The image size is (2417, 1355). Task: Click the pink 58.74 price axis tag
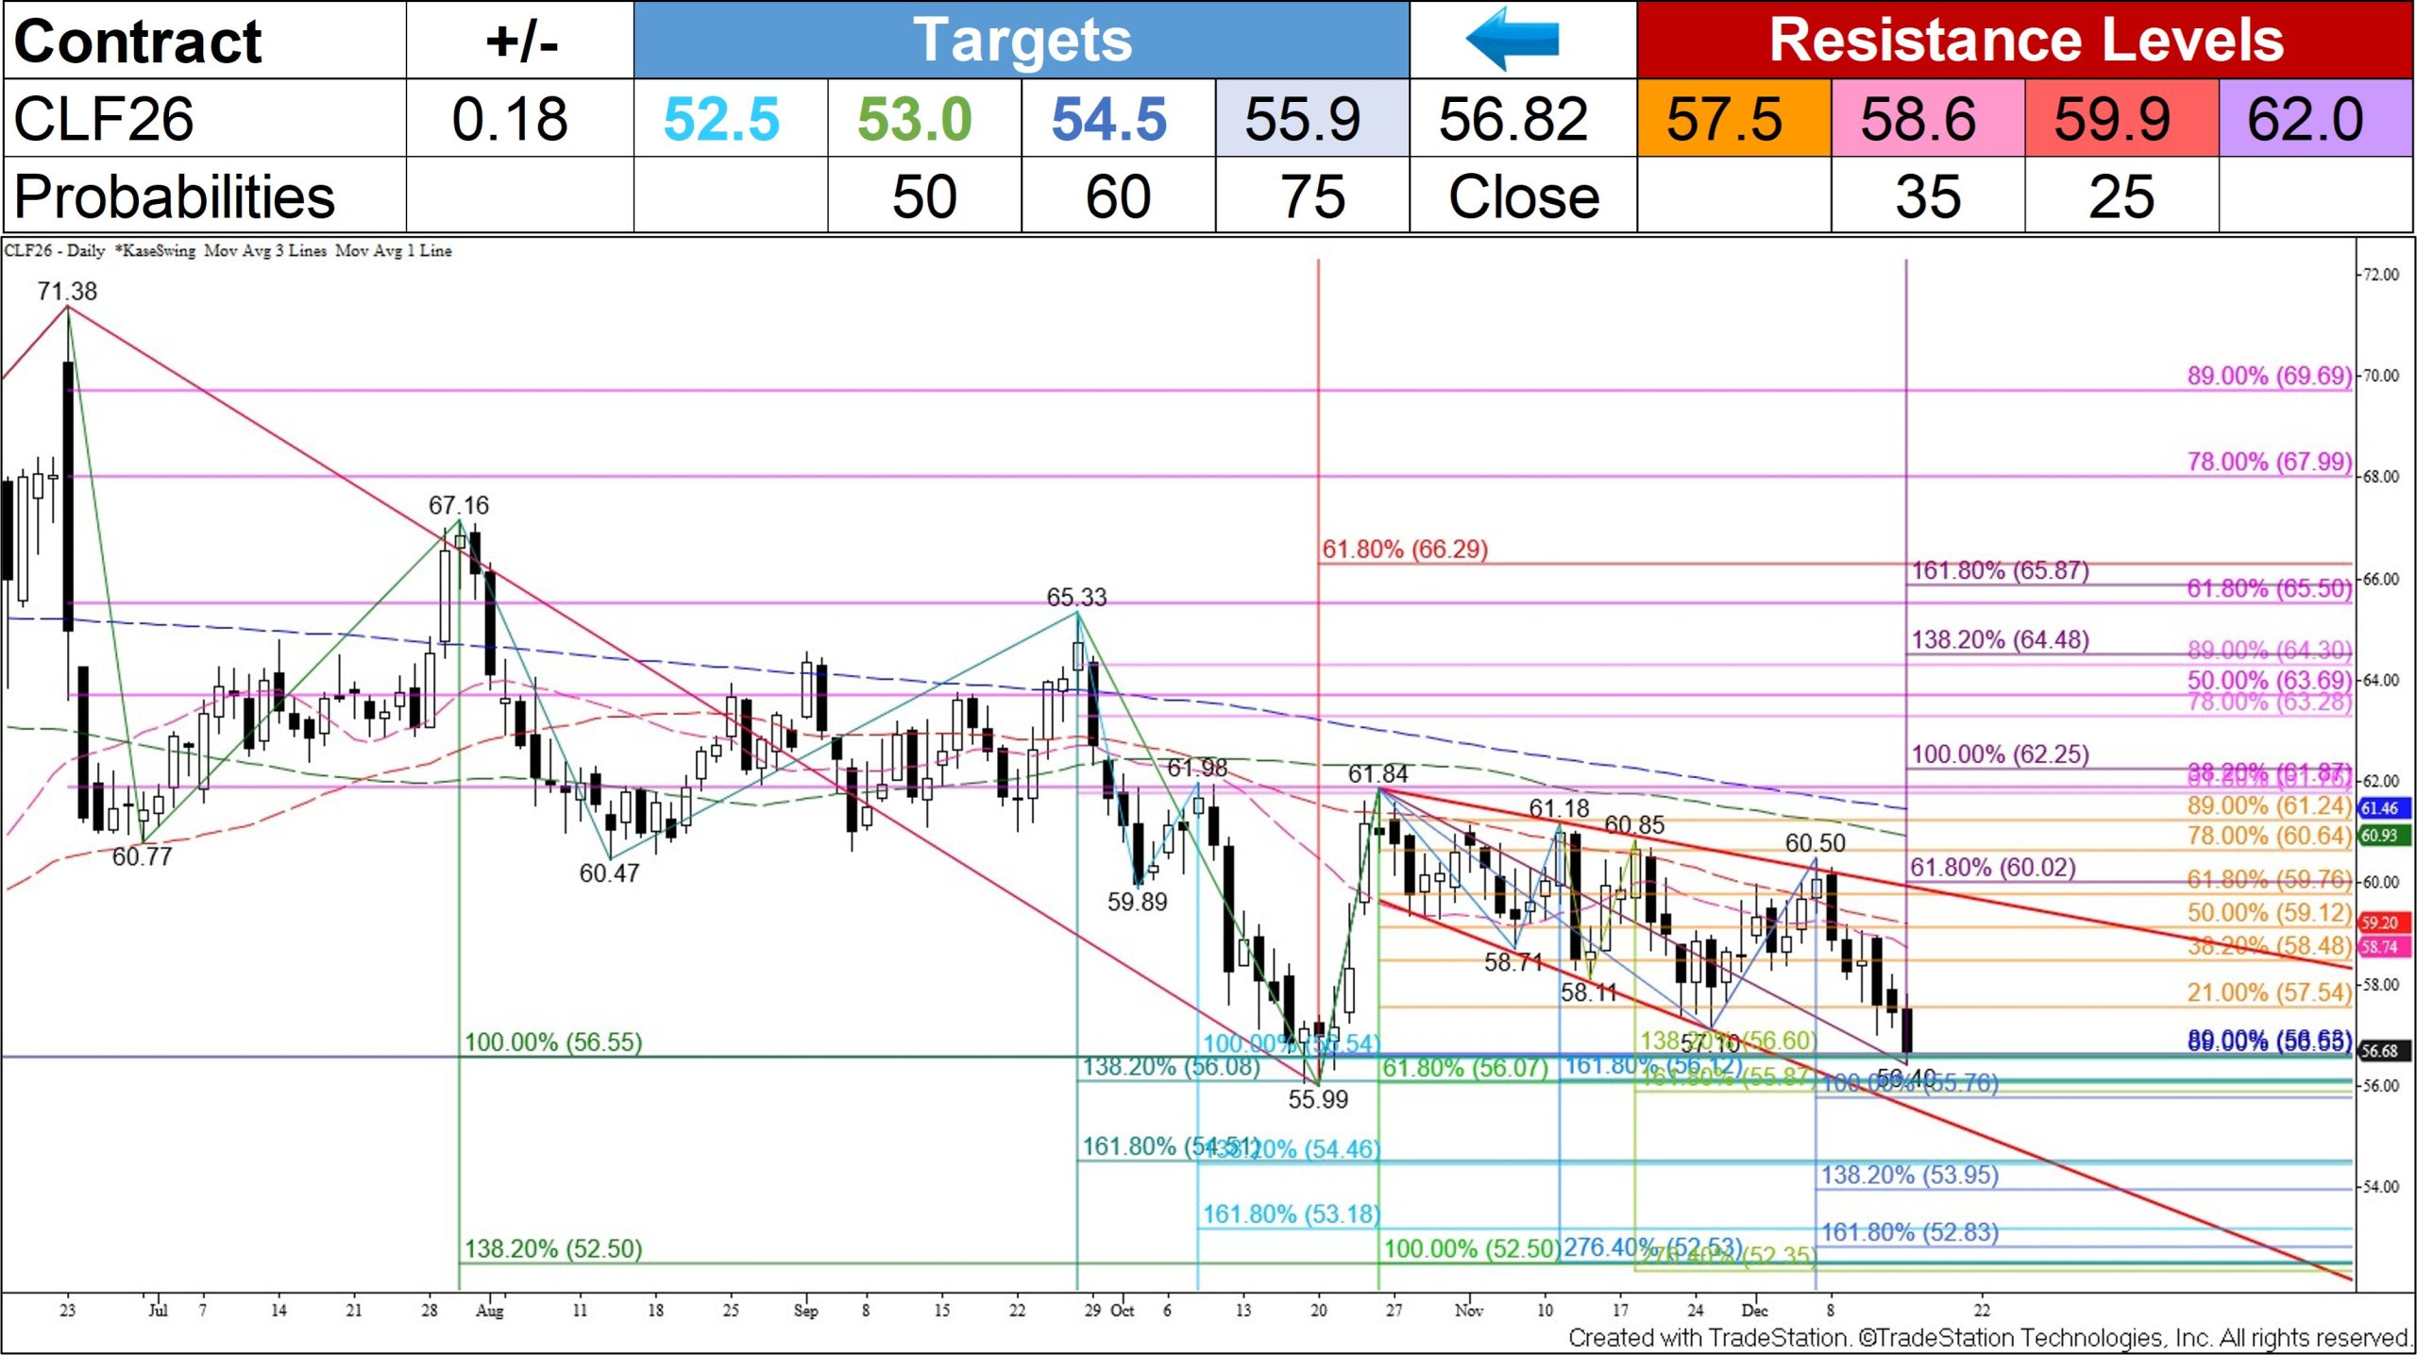pyautogui.click(x=2383, y=947)
